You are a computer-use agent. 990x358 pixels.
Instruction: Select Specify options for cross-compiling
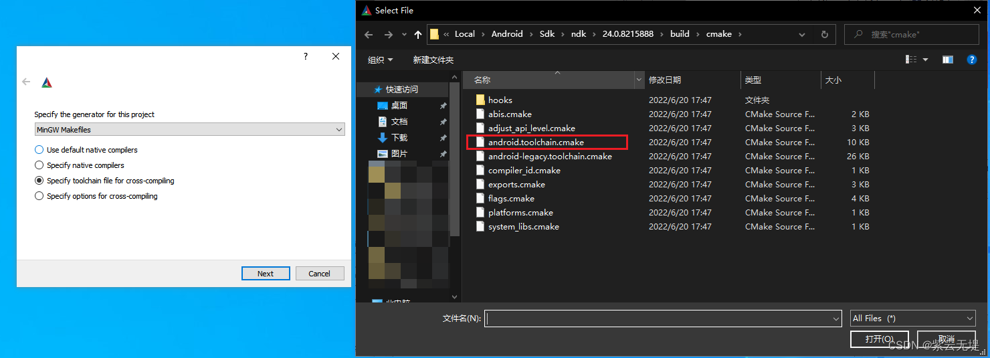click(x=96, y=196)
